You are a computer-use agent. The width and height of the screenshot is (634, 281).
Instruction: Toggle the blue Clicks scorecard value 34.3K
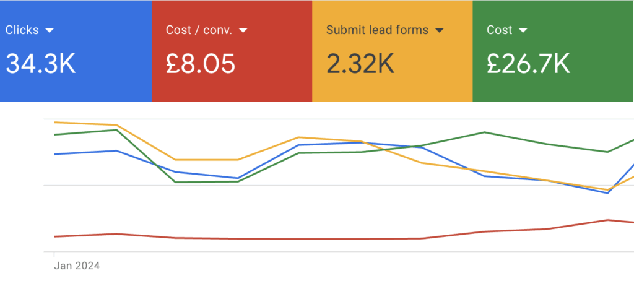pos(40,64)
